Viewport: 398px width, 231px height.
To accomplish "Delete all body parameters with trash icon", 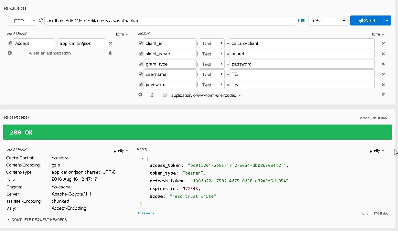I will click(x=383, y=95).
